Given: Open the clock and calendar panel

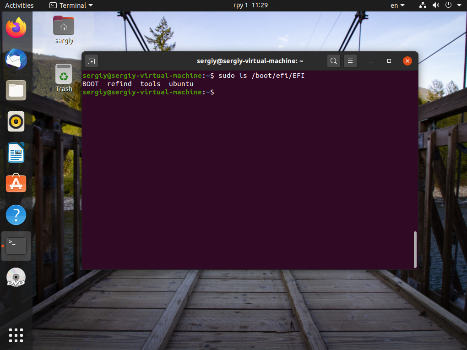Looking at the screenshot, I should (250, 5).
